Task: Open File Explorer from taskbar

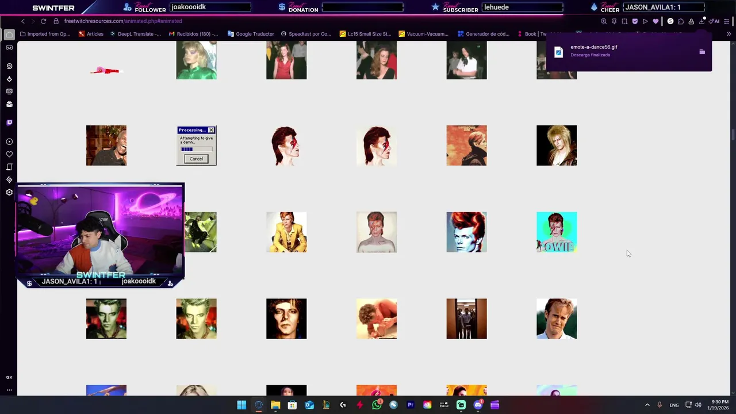Action: point(275,405)
